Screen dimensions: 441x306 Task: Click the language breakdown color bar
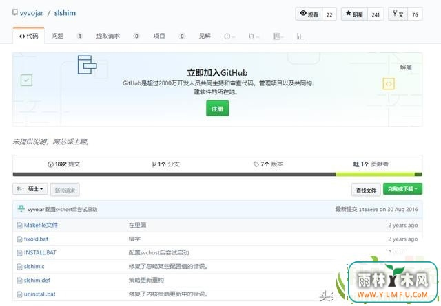click(x=218, y=175)
